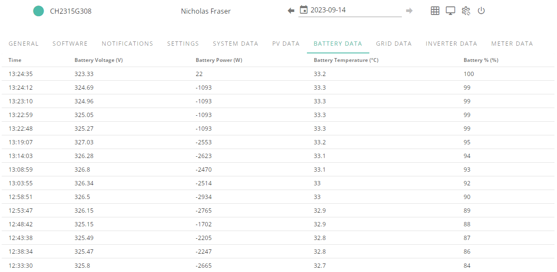The image size is (557, 272).
Task: Select the 12:38:34 time cell
Action: 21,252
